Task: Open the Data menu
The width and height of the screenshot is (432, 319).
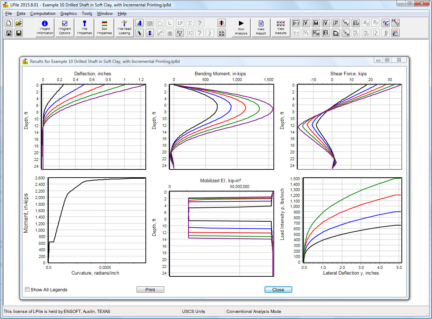Action: (x=21, y=13)
